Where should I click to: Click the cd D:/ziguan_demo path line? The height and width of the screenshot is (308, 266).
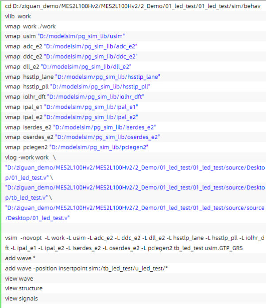pos(133,6)
